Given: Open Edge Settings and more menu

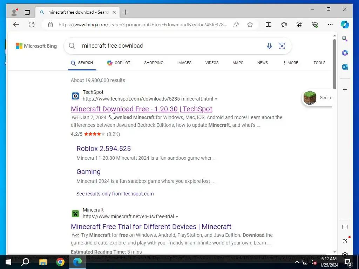Looking at the screenshot, I should tap(330, 25).
